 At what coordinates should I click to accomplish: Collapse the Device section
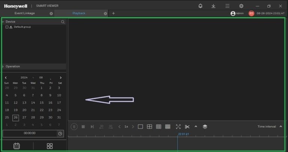[x=3, y=22]
